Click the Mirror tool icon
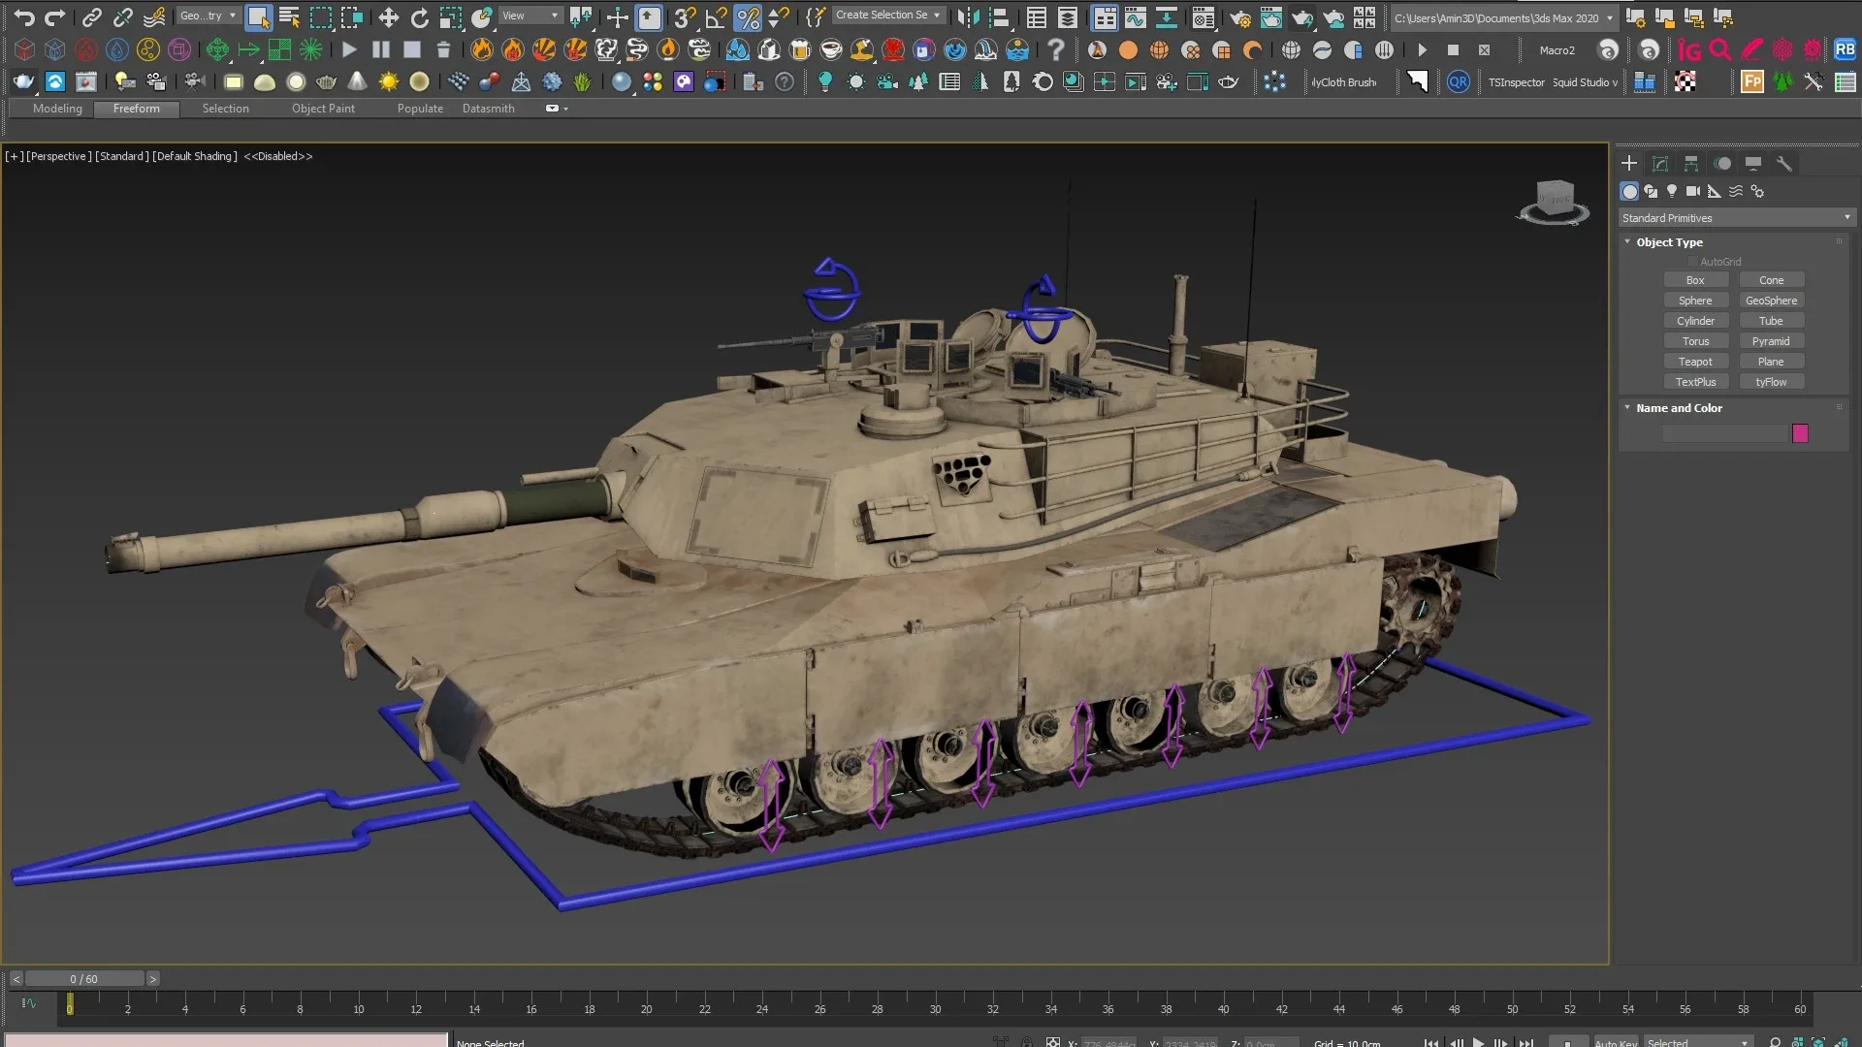1862x1047 pixels. 967,16
